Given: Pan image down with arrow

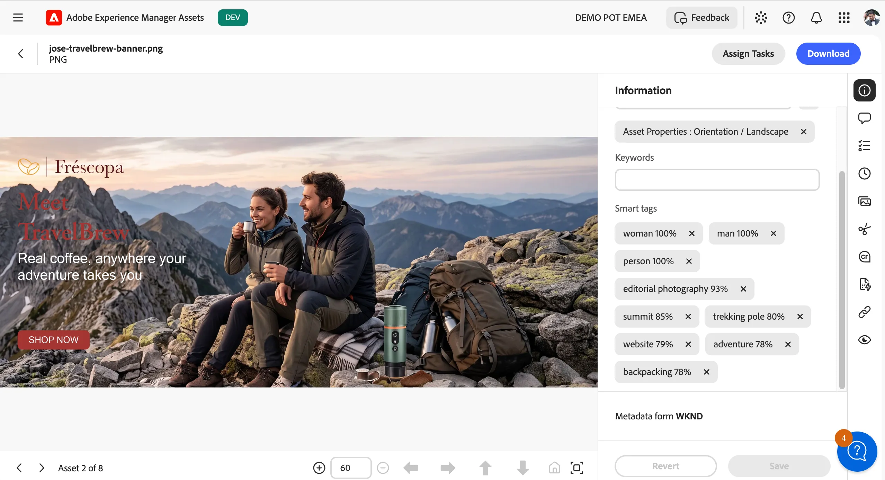Looking at the screenshot, I should pyautogui.click(x=523, y=468).
